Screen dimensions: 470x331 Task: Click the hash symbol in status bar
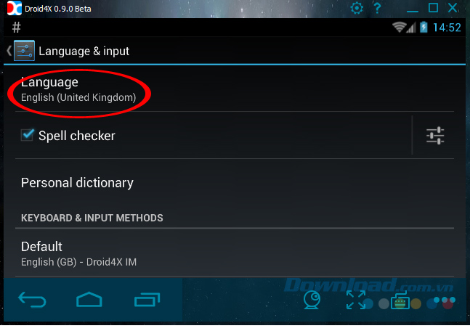[x=17, y=28]
